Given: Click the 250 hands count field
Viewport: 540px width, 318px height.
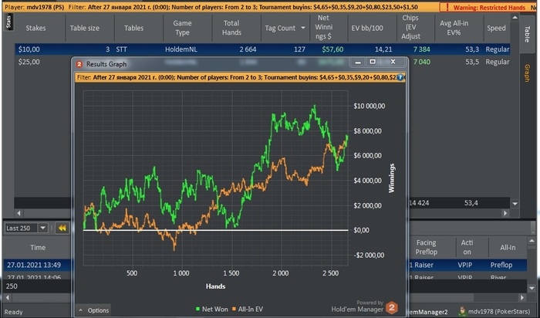Looking at the screenshot, I should coord(37,286).
